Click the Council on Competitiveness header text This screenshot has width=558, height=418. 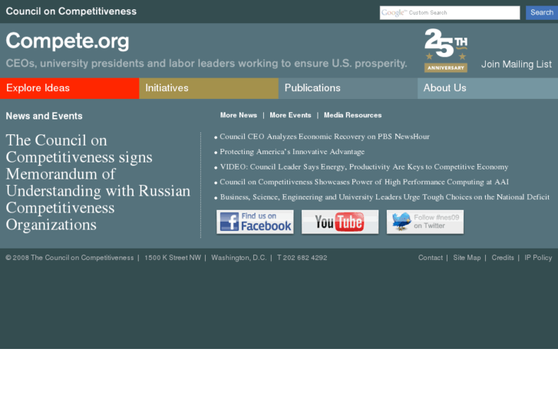coord(71,12)
